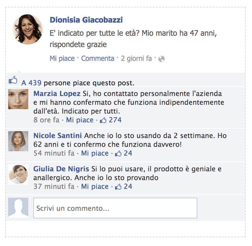Open Dionisia Giacobazzi's profile picture
This screenshot has height=246, width=252.
(28, 29)
